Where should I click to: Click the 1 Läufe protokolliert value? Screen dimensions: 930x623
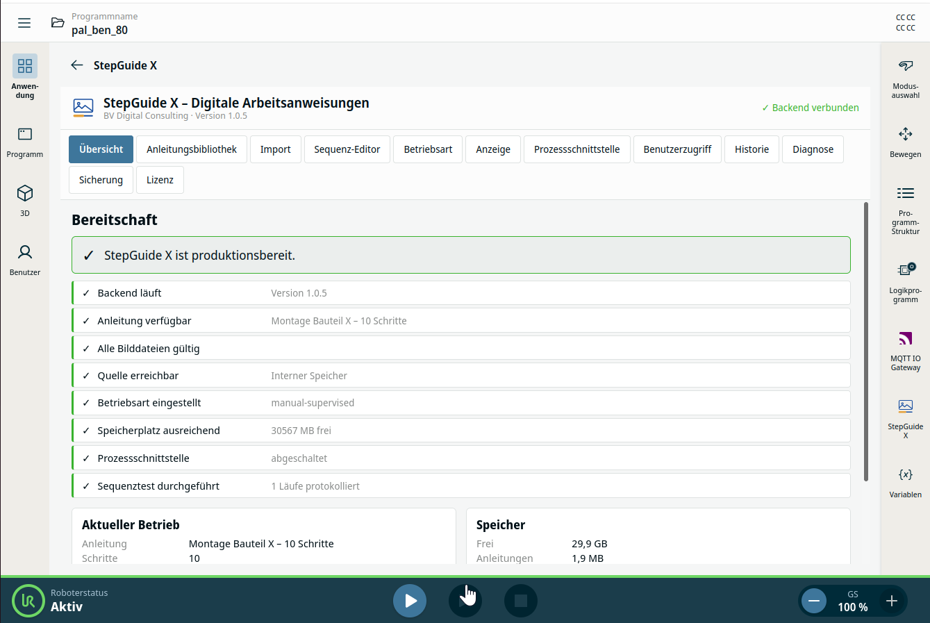[315, 486]
